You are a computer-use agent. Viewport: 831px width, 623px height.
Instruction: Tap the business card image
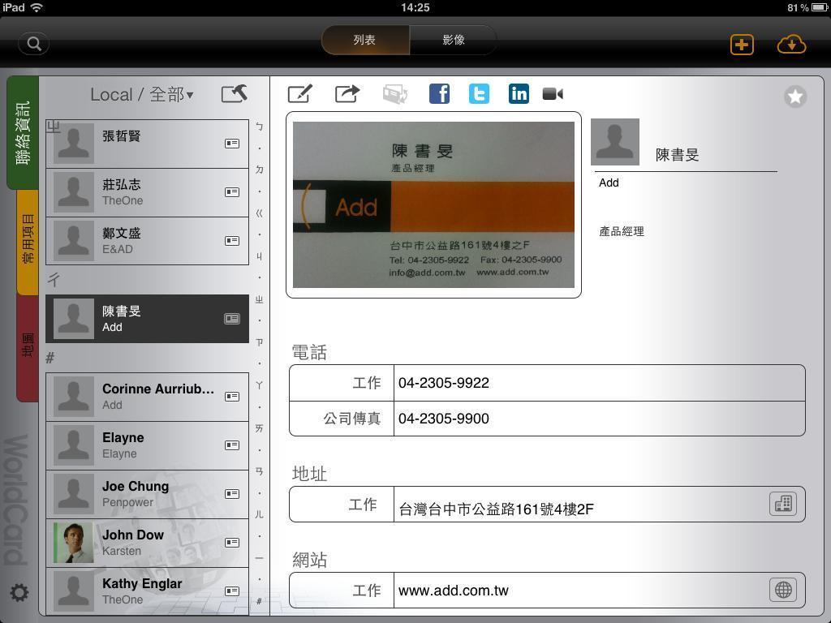433,204
